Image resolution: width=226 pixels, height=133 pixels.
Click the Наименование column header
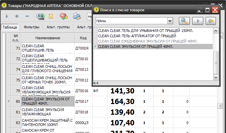click(48, 38)
